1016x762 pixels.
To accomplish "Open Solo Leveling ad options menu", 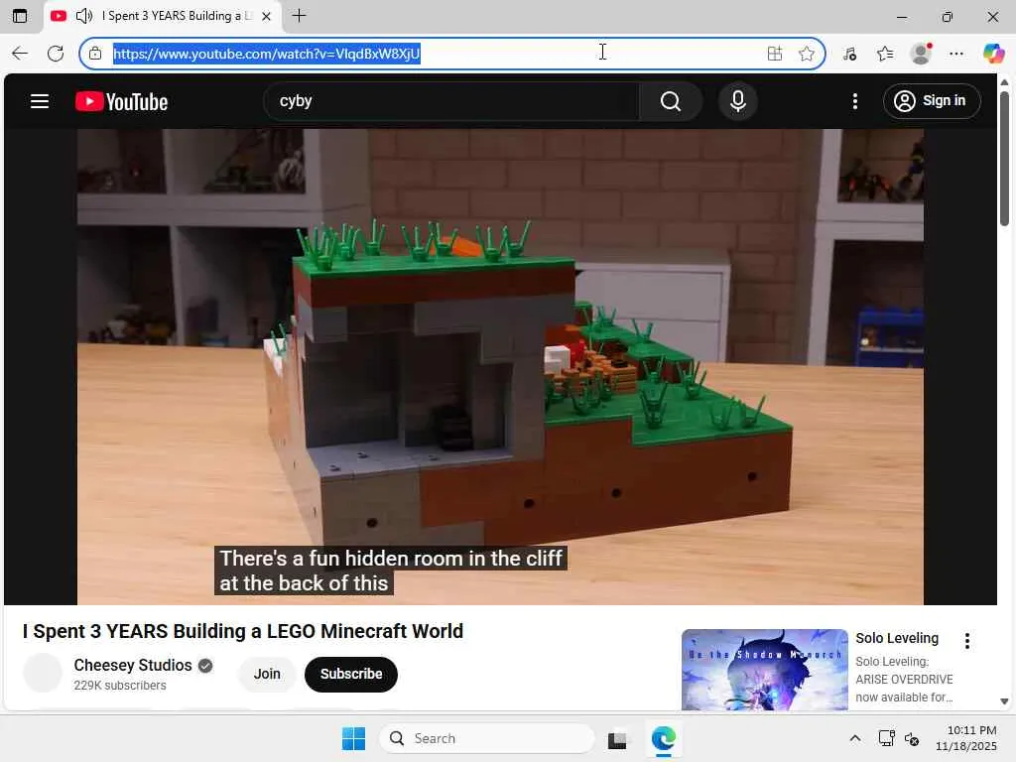I will click(x=966, y=641).
